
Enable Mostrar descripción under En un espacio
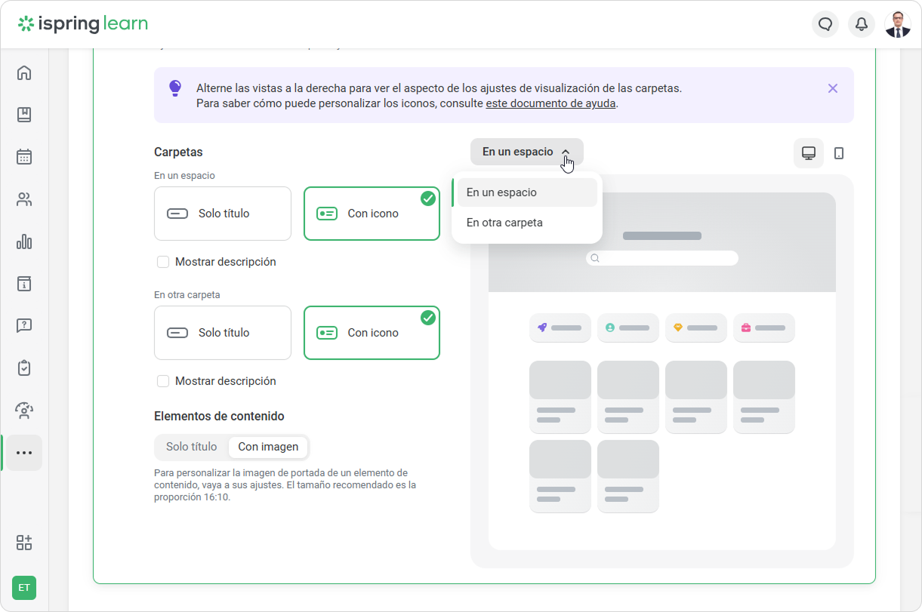coord(163,262)
